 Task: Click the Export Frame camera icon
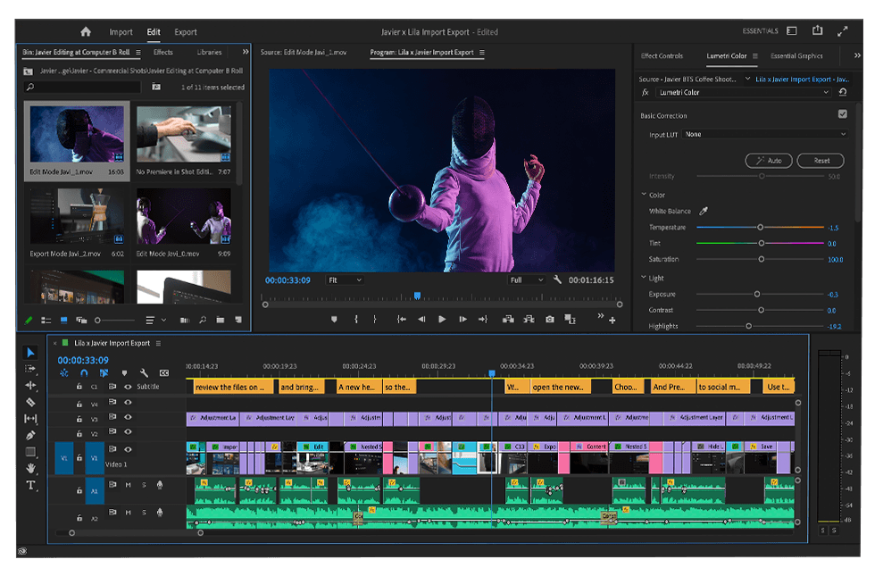pos(550,319)
